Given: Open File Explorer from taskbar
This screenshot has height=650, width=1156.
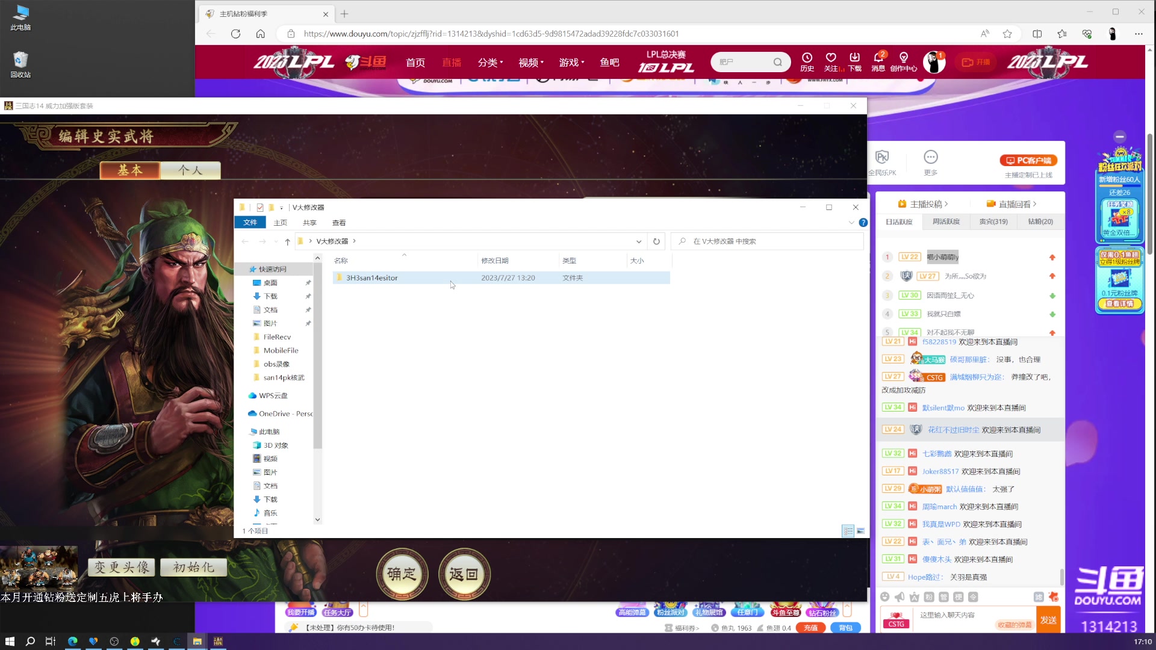Looking at the screenshot, I should point(197,642).
